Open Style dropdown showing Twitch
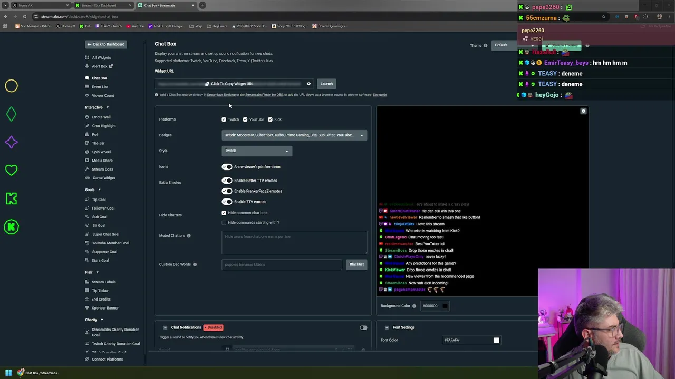Viewport: 675px width, 379px height. tap(257, 151)
